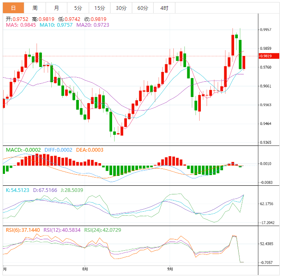Screen dimensions: 283x277
Task: Click the DIFF indicator value label
Action: point(58,150)
